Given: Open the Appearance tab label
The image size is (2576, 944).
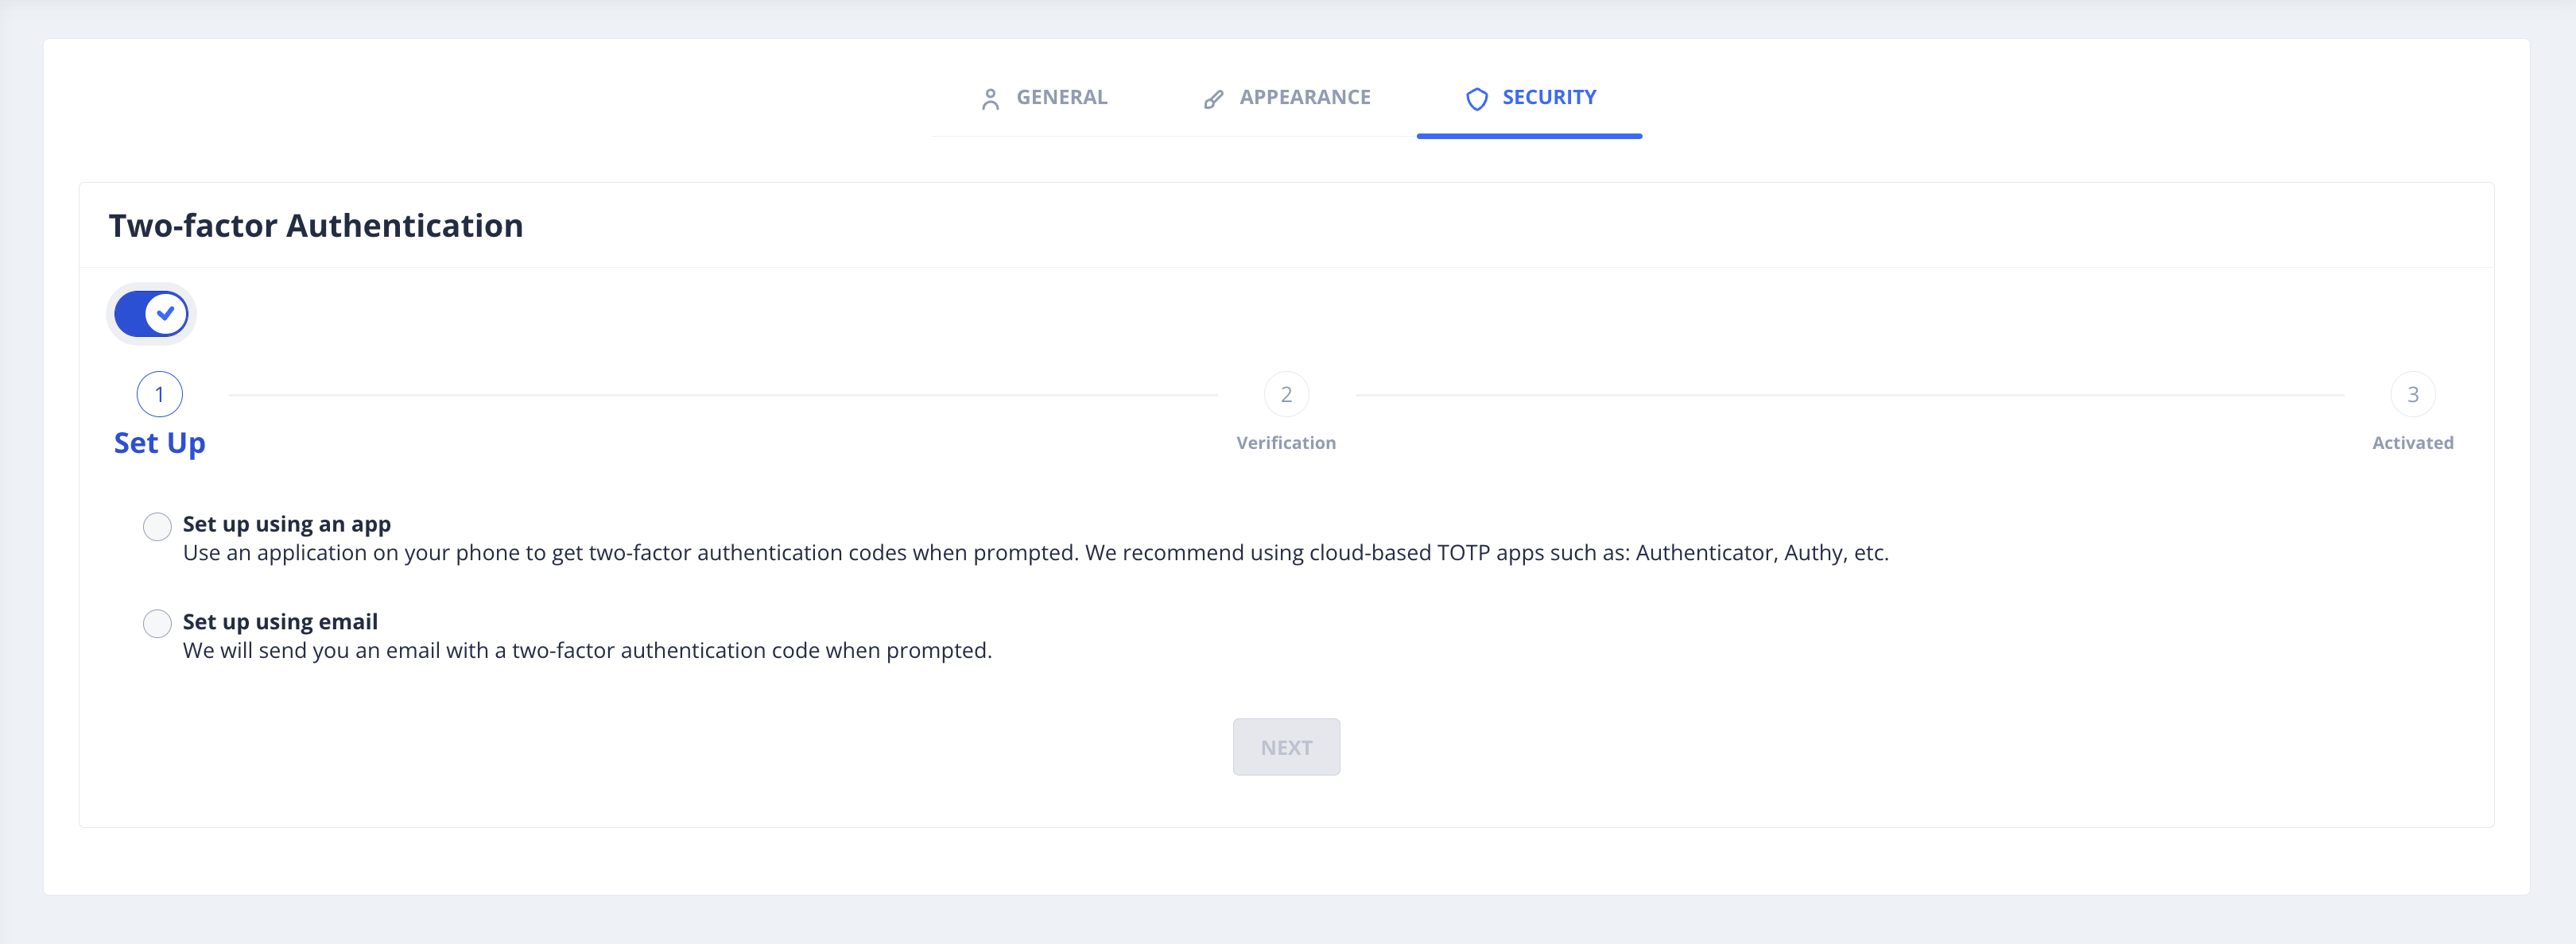Looking at the screenshot, I should click(x=1304, y=97).
